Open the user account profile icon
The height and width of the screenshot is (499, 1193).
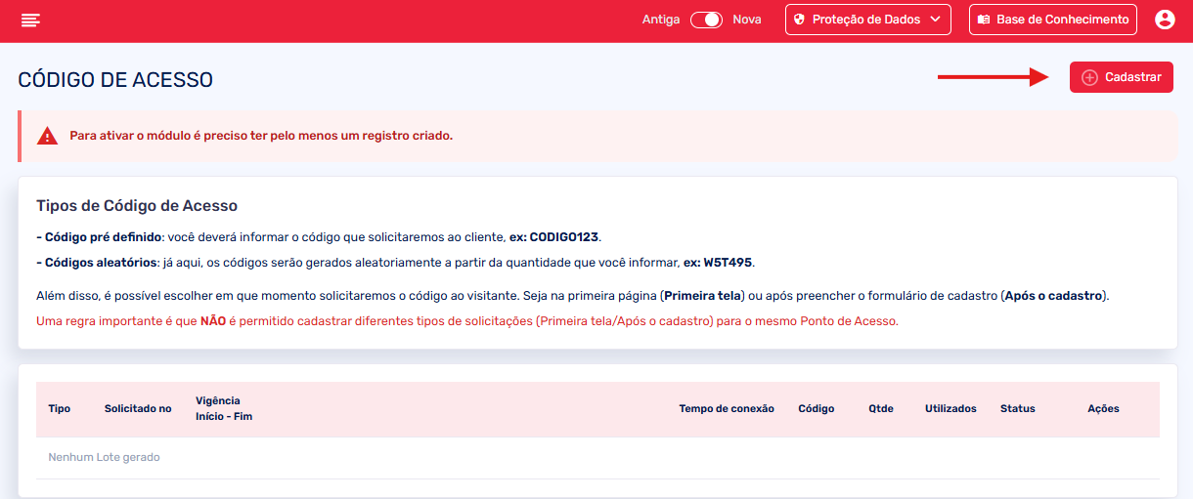[x=1164, y=20]
